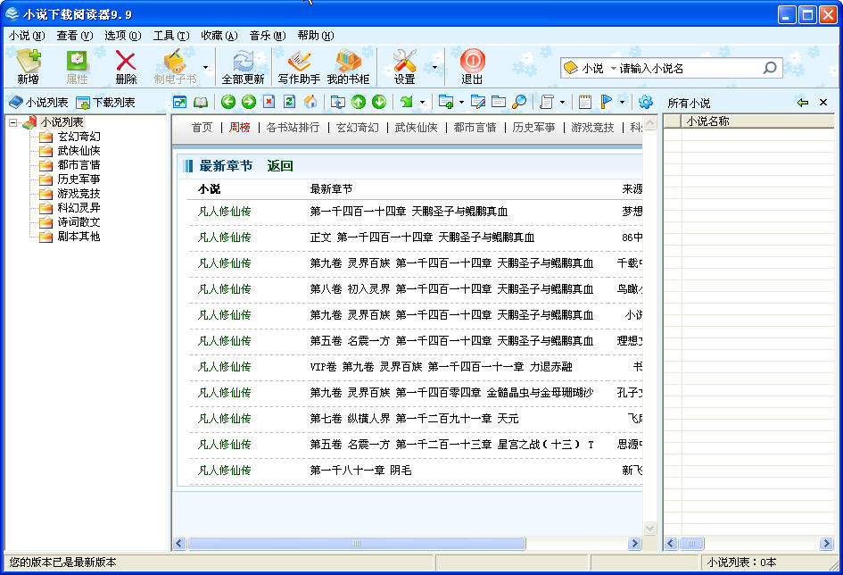The height and width of the screenshot is (575, 843).
Task: Open the dropdown arrow beside 设置
Action: point(434,67)
